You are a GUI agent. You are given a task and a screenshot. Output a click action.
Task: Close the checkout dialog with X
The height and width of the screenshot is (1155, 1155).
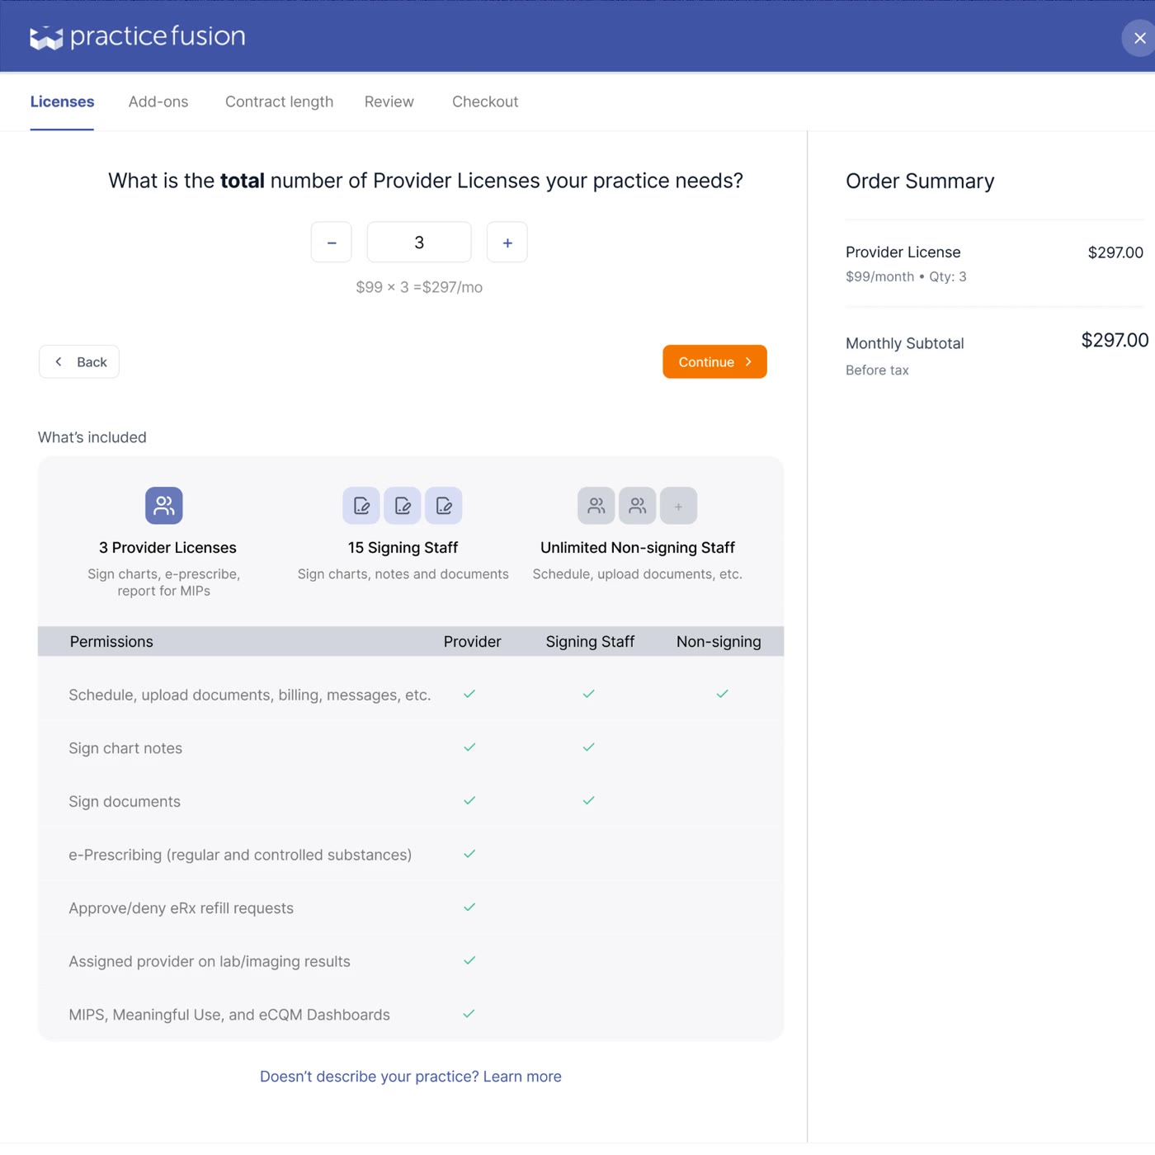(x=1139, y=38)
